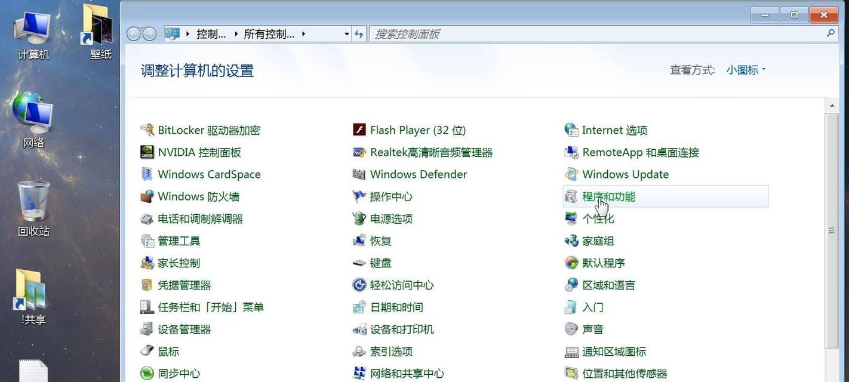The height and width of the screenshot is (382, 849).
Task: Click the 任务栏和「开始」菜单 icon
Action: [147, 307]
